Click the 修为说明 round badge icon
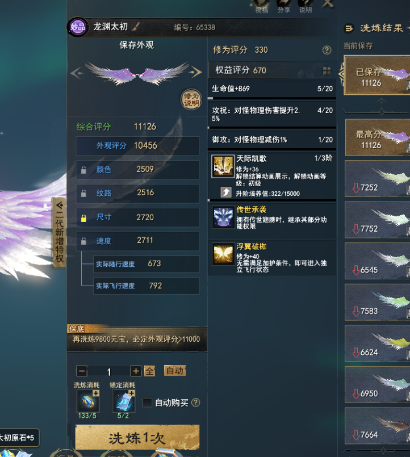The image size is (410, 457). pos(191,100)
